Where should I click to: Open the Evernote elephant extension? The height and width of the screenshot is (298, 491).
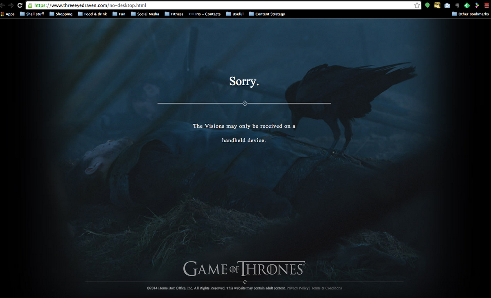pyautogui.click(x=457, y=5)
